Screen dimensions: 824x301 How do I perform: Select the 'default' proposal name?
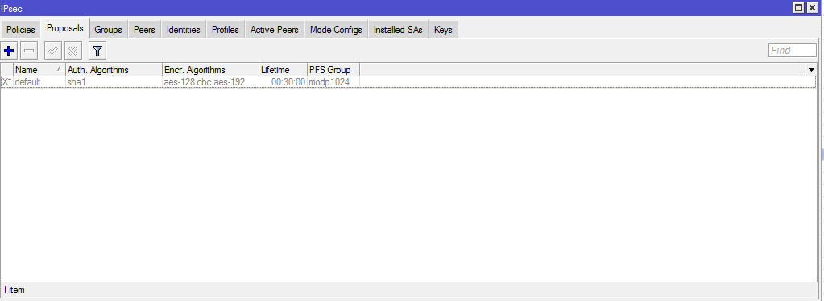tap(28, 82)
